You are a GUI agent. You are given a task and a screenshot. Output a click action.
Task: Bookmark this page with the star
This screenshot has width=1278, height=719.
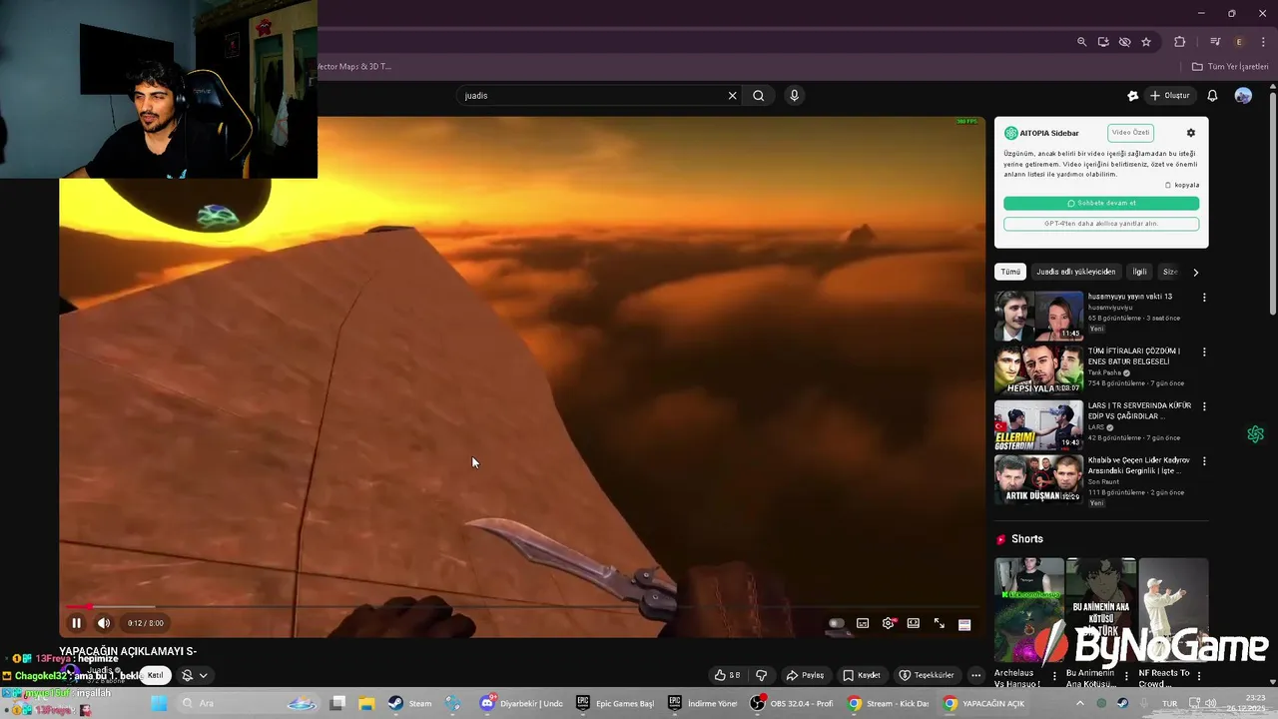pos(1146,42)
